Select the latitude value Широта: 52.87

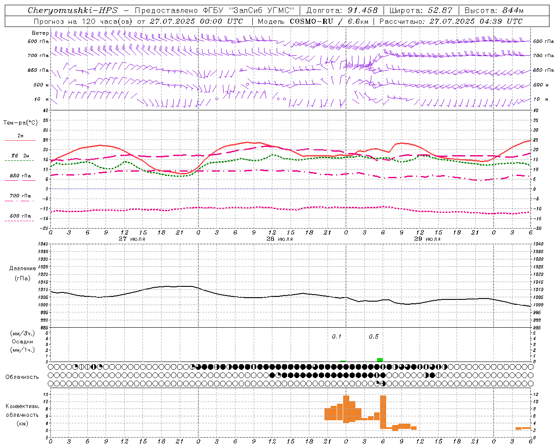(x=421, y=10)
